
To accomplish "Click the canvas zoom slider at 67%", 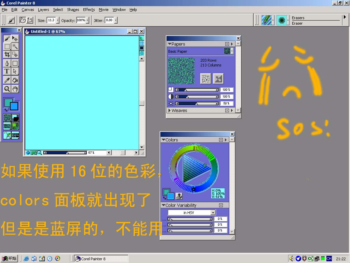I will point(65,153).
